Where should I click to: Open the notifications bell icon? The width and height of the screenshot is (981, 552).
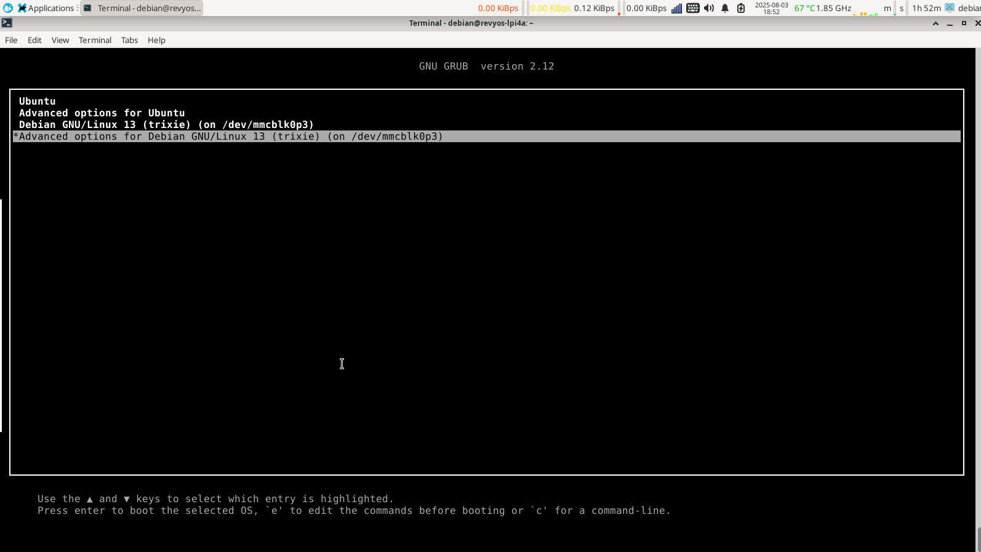[725, 8]
